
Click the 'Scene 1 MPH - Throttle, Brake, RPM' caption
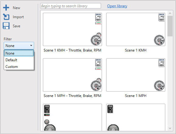pyautogui.click(x=72, y=96)
